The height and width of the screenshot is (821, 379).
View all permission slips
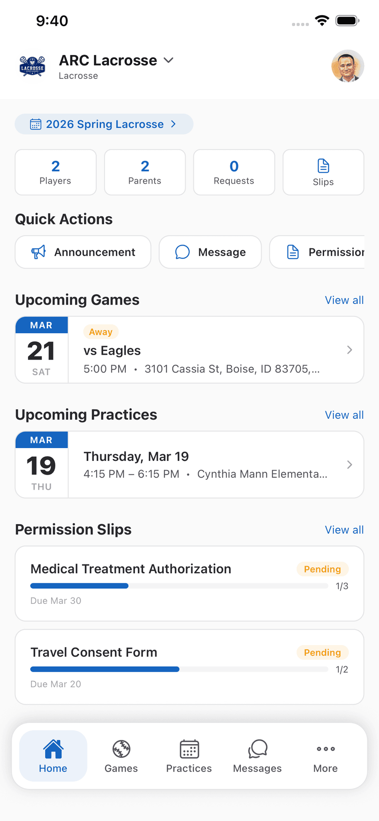tap(344, 530)
